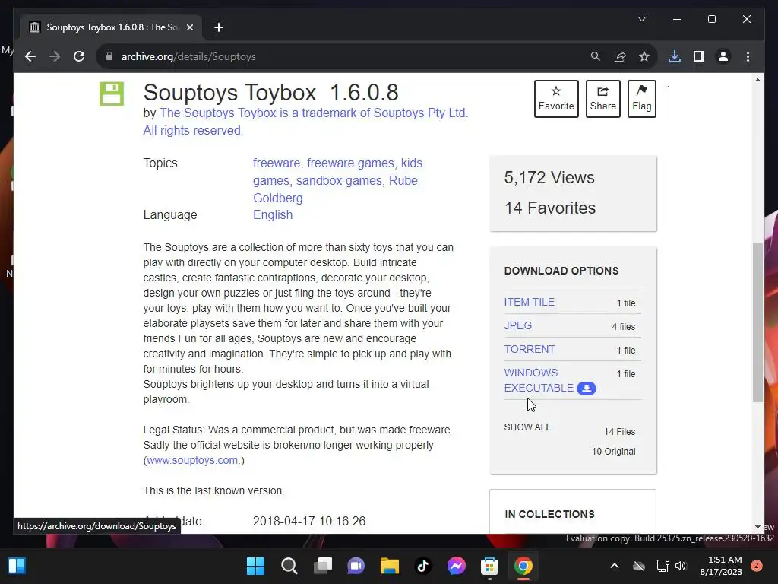Viewport: 778px width, 584px height.
Task: Click the Flag button
Action: (x=641, y=99)
